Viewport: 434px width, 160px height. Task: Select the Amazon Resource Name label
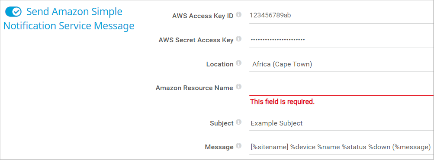[x=194, y=88]
